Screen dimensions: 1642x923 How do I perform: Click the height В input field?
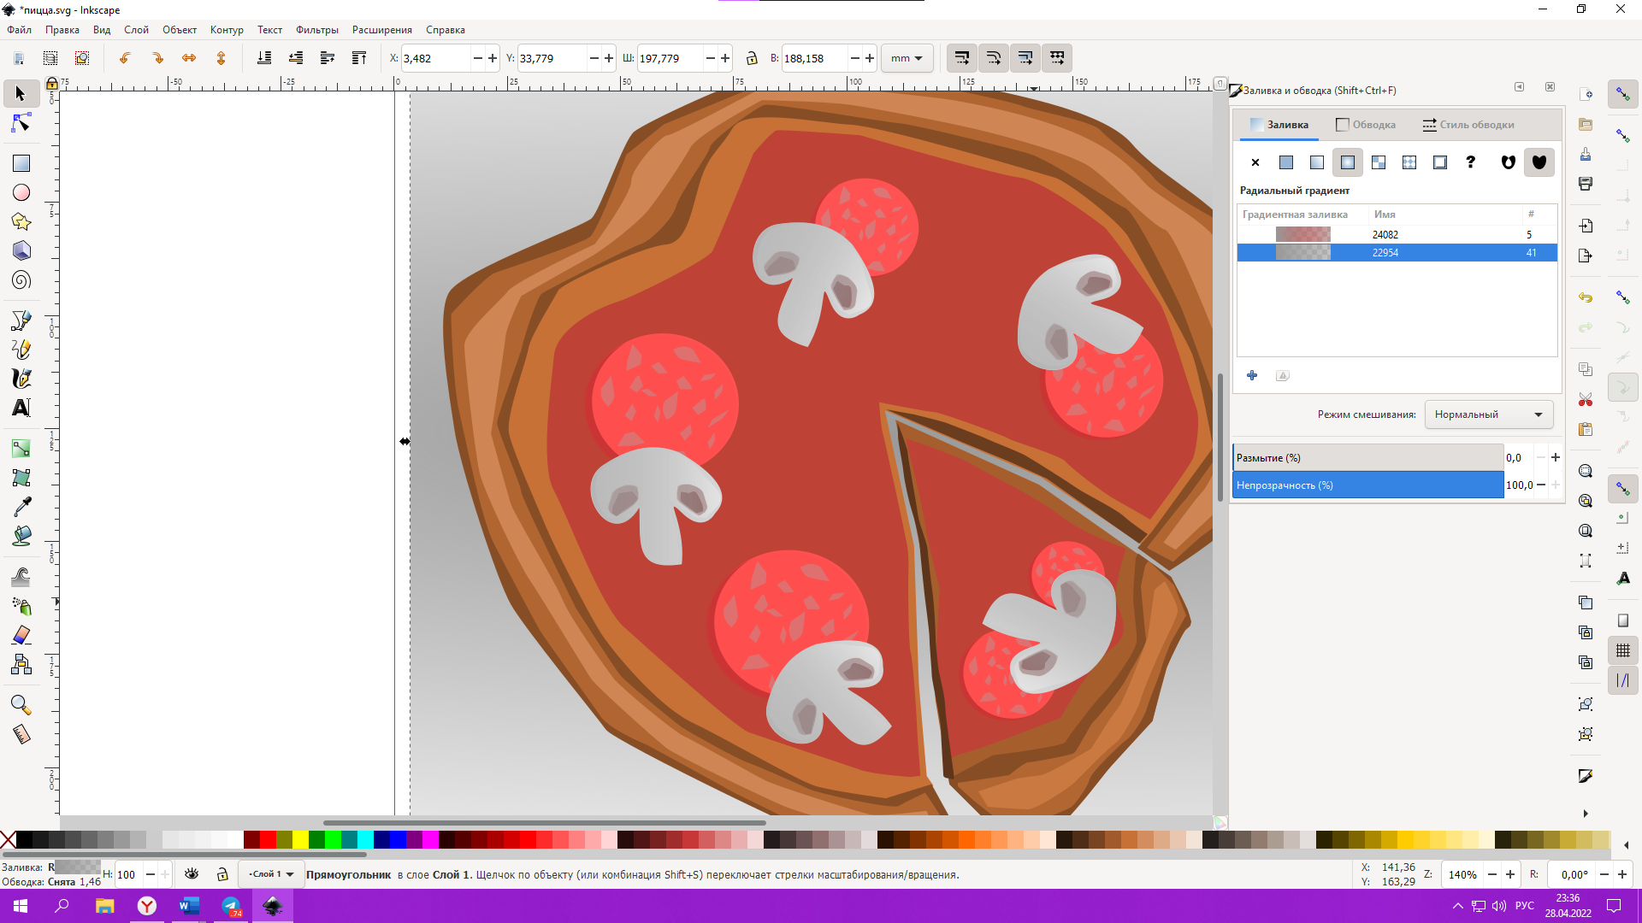pyautogui.click(x=813, y=58)
